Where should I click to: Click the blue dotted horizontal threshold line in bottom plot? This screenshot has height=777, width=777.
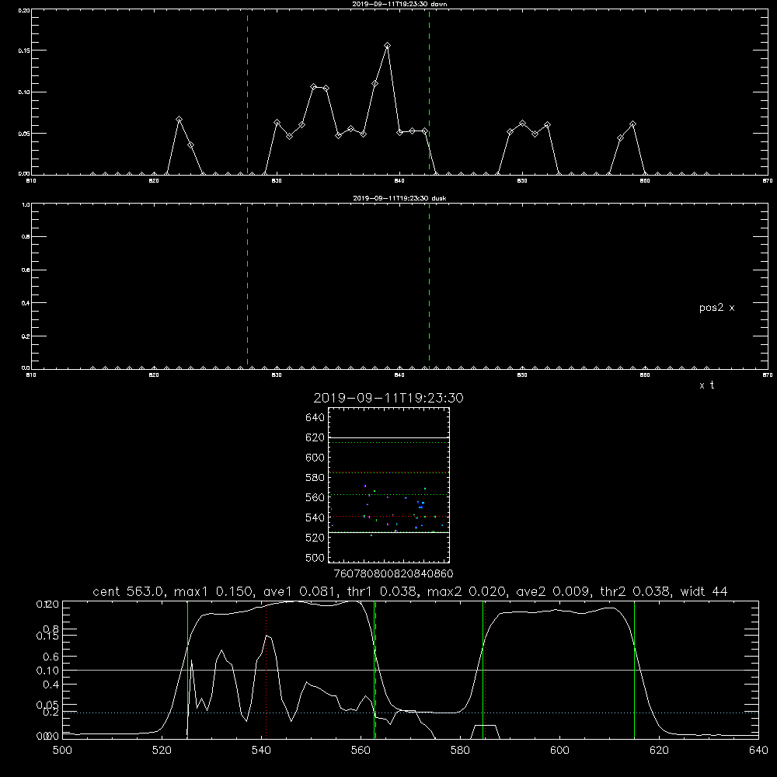click(x=410, y=713)
